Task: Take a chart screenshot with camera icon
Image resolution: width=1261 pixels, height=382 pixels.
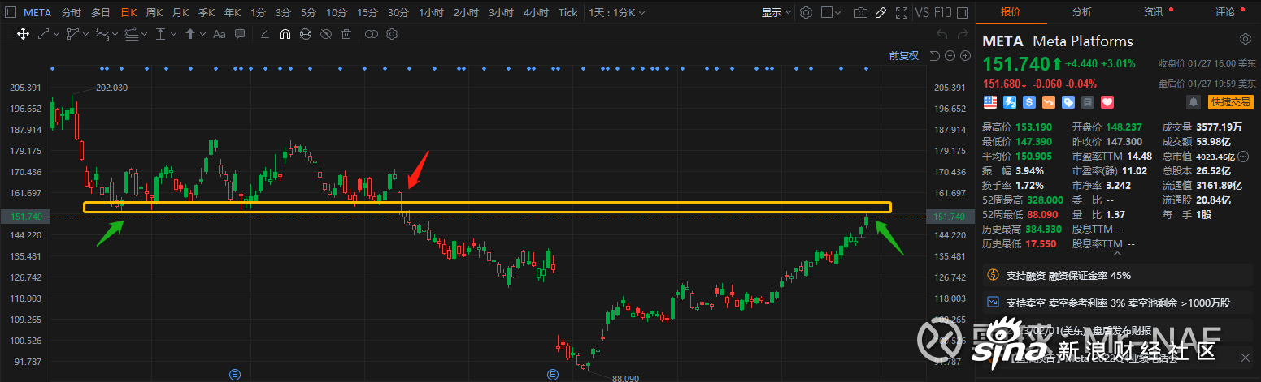Action: (x=861, y=12)
